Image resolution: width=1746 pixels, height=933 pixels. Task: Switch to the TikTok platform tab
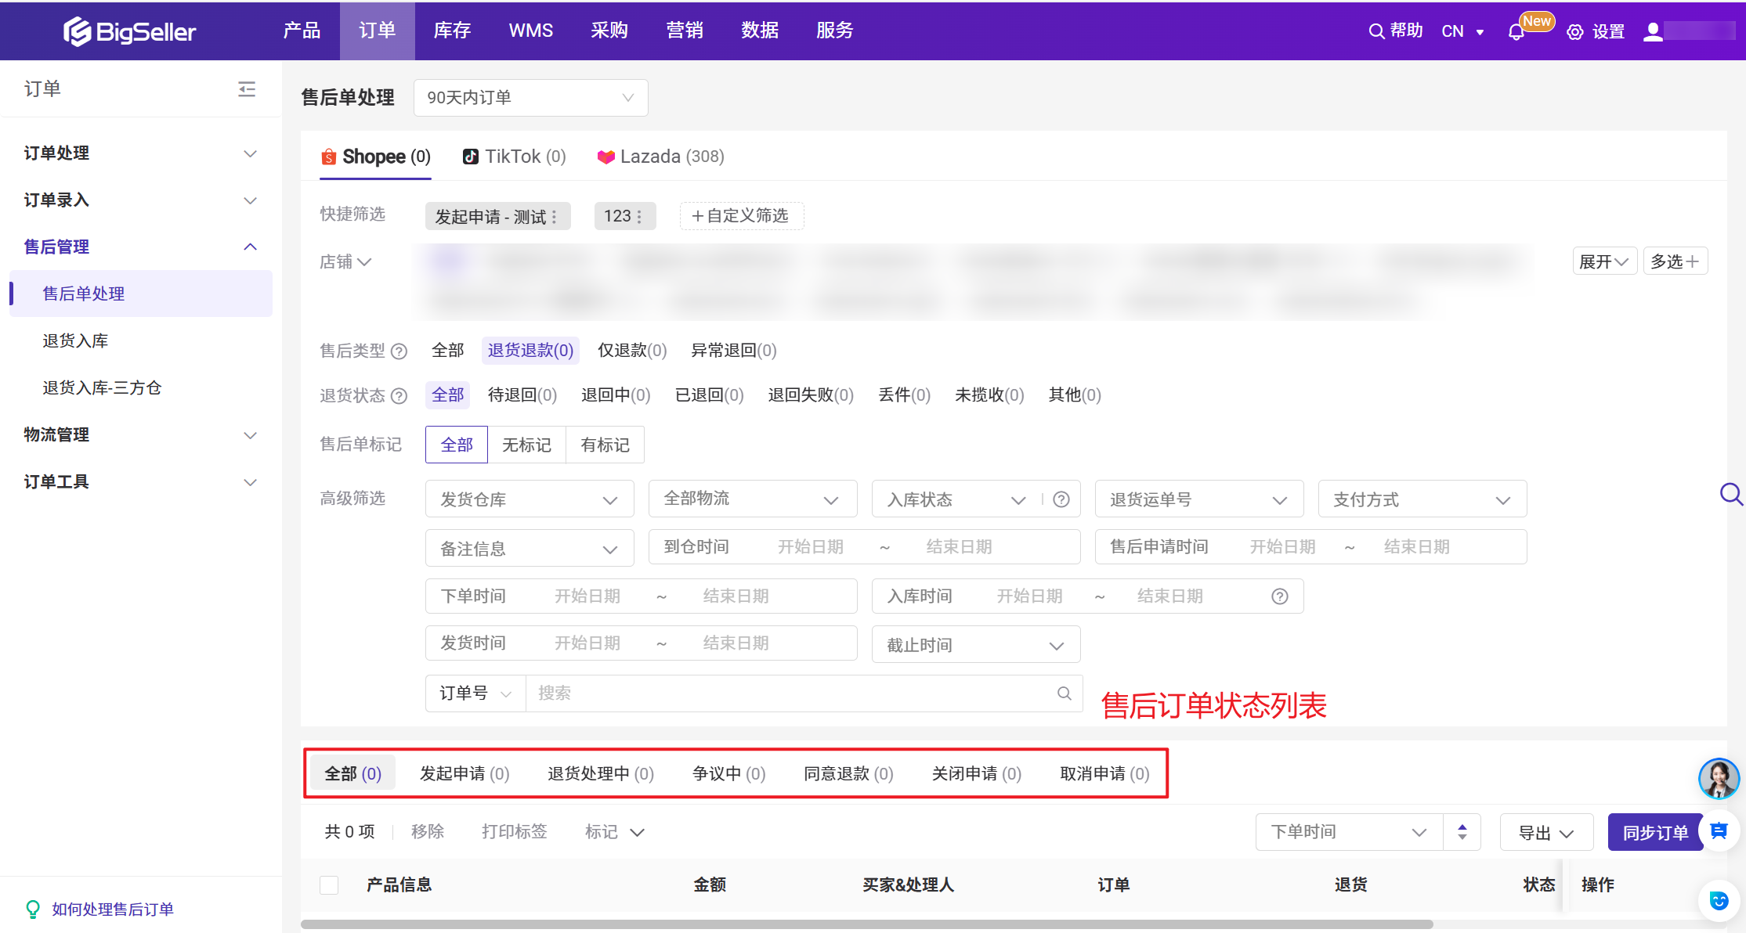pos(514,157)
